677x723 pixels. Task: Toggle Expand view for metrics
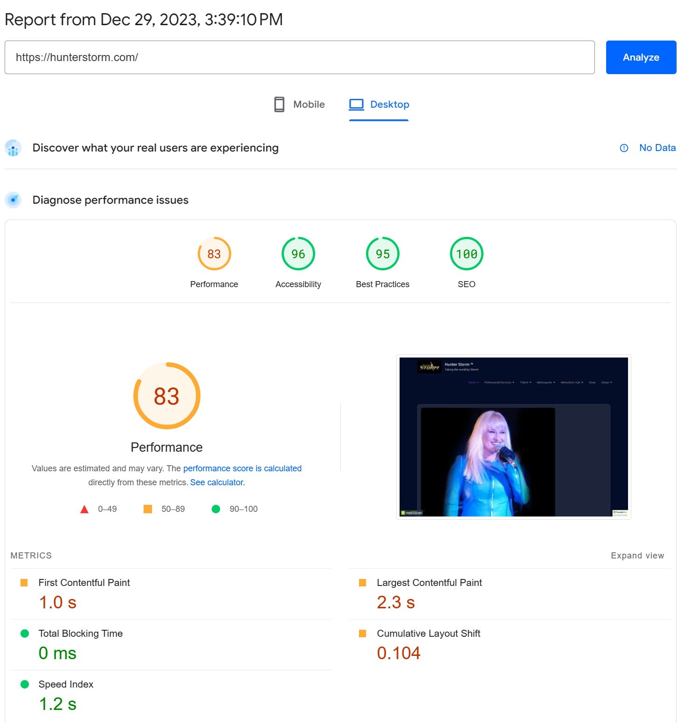tap(637, 556)
